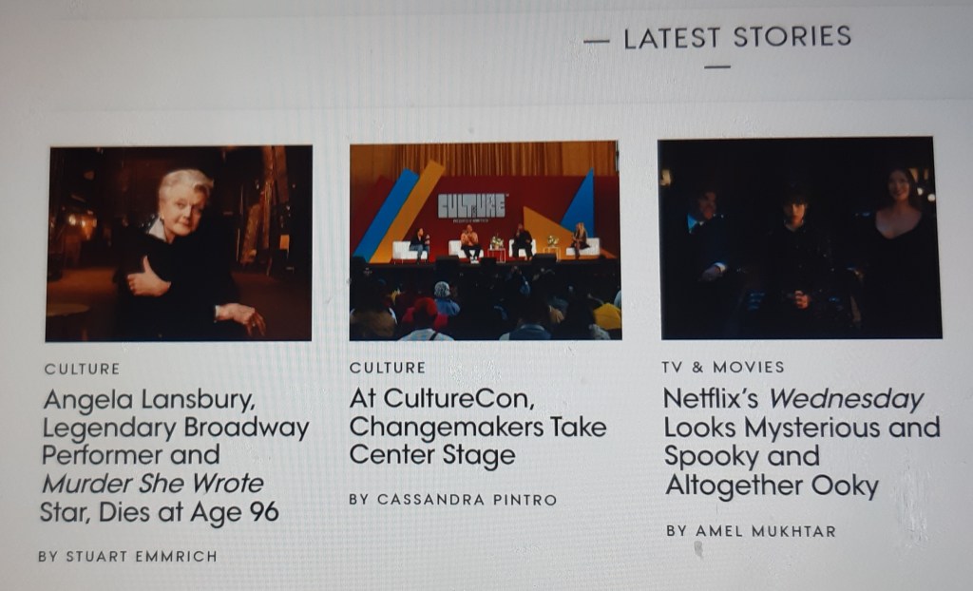
Task: Click the Culture logo sign in stage photo
Action: pyautogui.click(x=471, y=206)
